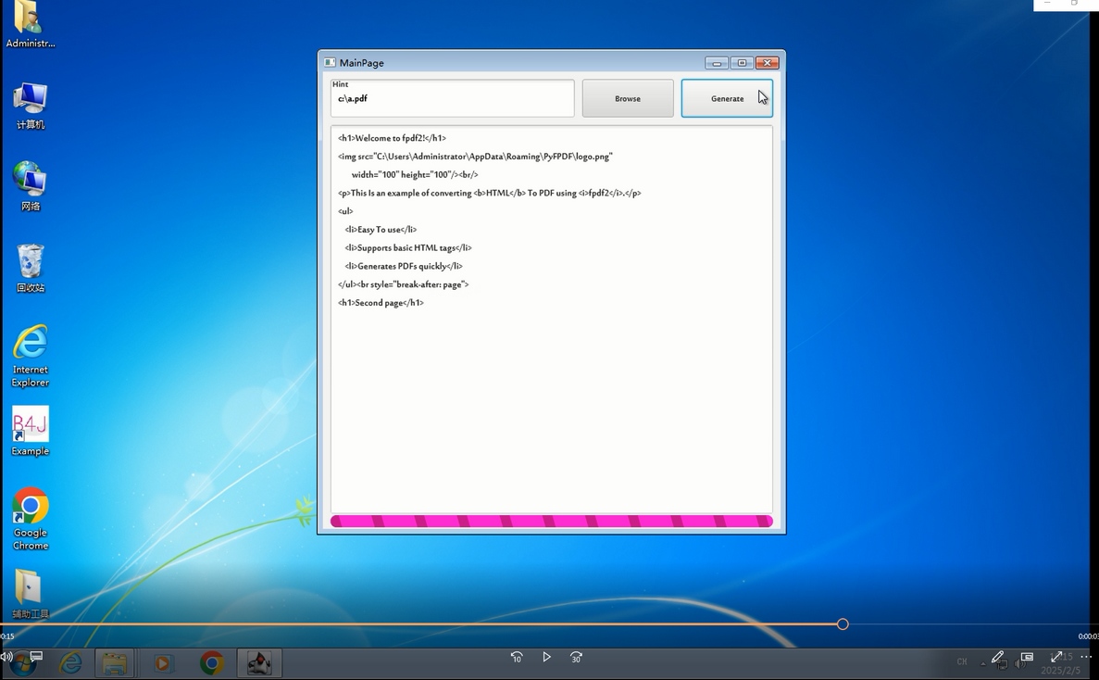The image size is (1099, 680).
Task: Launch the Internet Explorer desktop shortcut
Action: point(30,356)
